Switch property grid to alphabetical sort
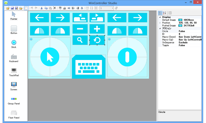The height and width of the screenshot is (123, 206). pos(165,13)
